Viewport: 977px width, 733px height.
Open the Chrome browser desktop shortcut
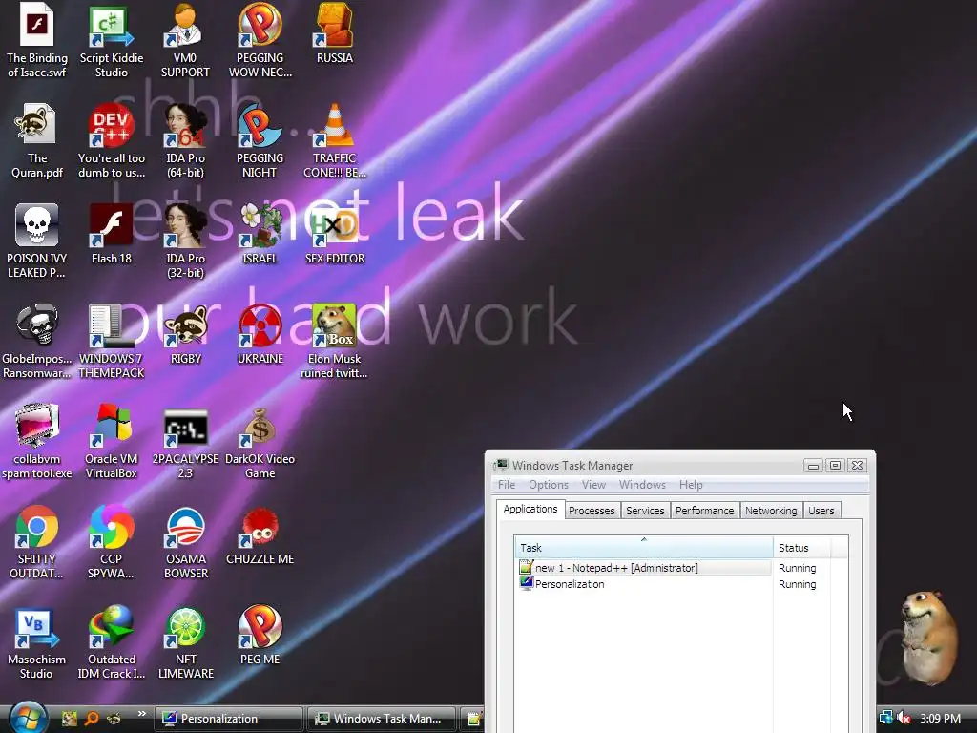[37, 542]
